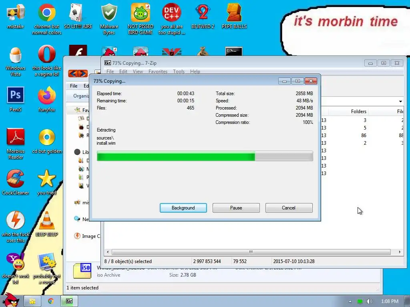Viewport: 410px width, 307px height.
Task: Click the Show desktop button by the clock
Action: (x=407, y=301)
